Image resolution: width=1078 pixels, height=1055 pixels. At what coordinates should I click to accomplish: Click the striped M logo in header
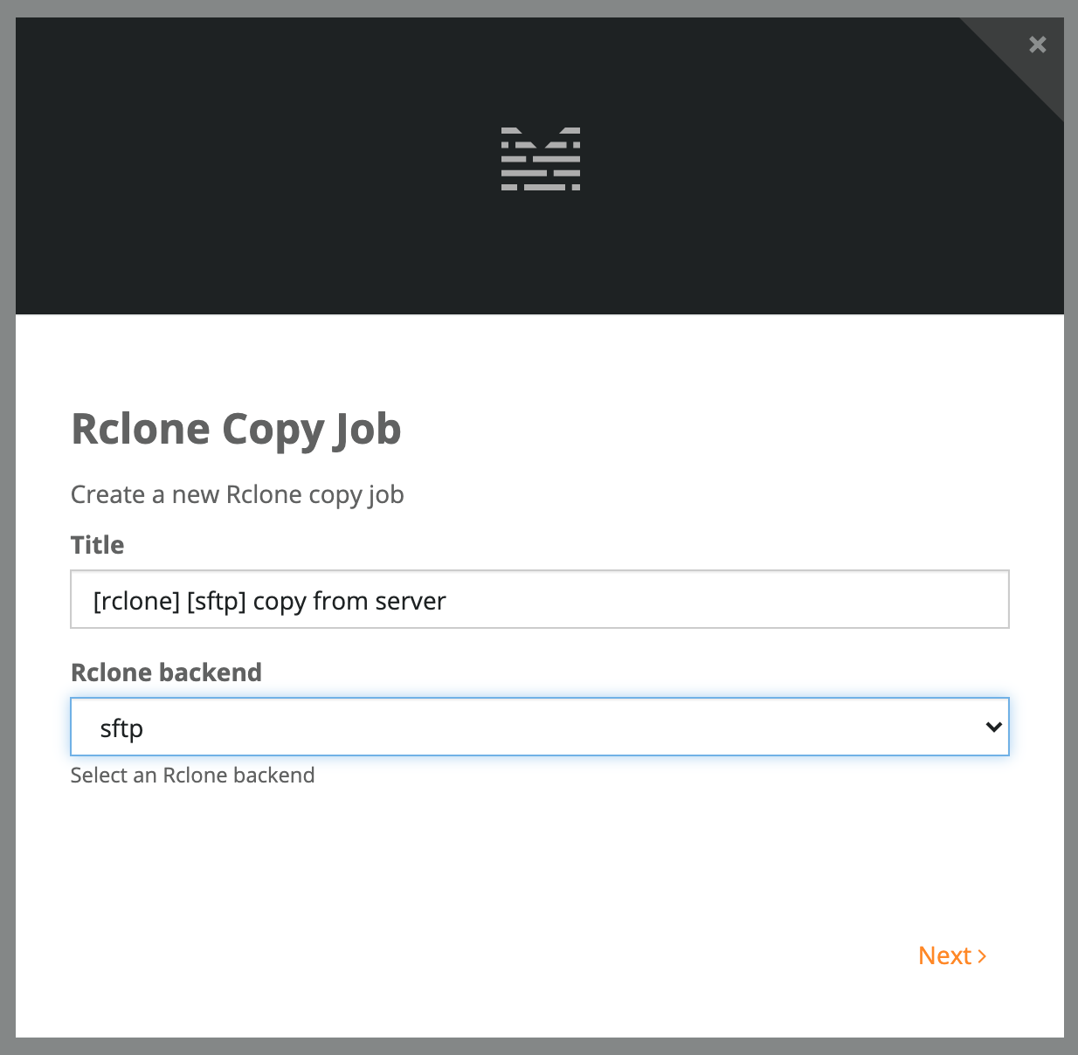(540, 159)
